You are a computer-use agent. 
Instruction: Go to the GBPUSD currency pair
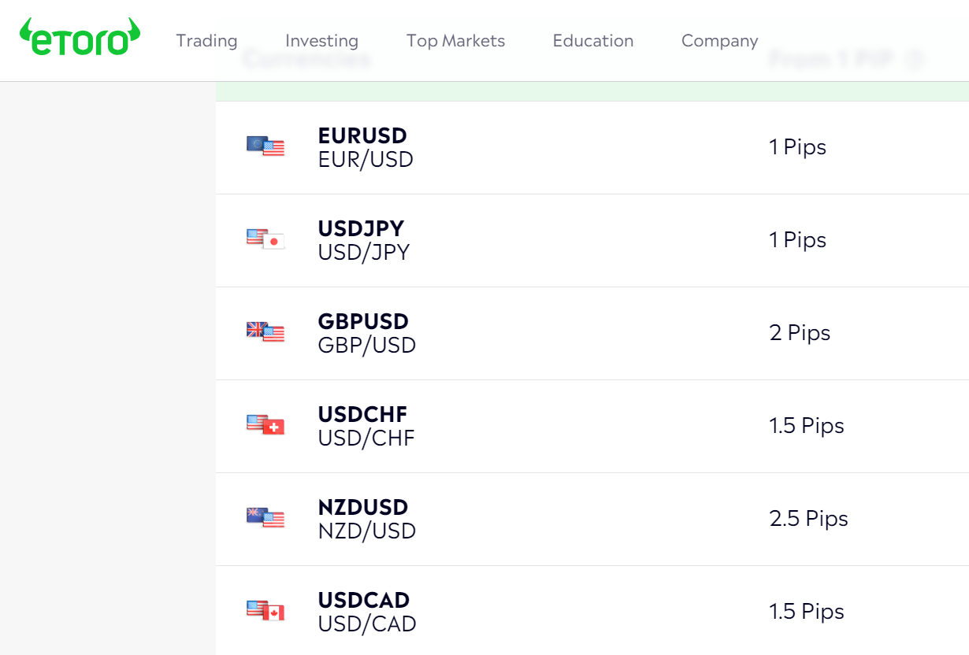363,322
